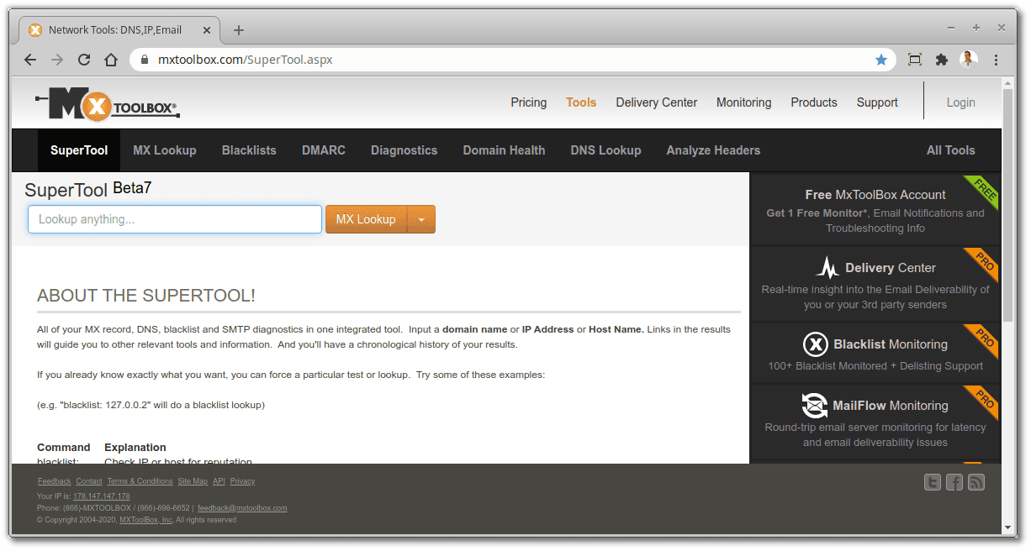Open Terms & Conditions footer link

tap(140, 481)
